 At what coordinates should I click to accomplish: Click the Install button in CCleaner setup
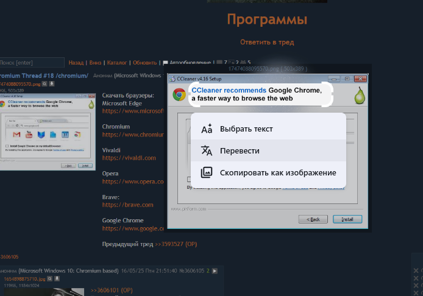[x=347, y=219]
